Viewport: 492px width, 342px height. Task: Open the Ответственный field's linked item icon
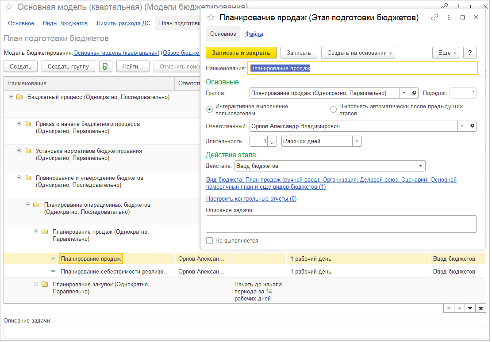472,126
